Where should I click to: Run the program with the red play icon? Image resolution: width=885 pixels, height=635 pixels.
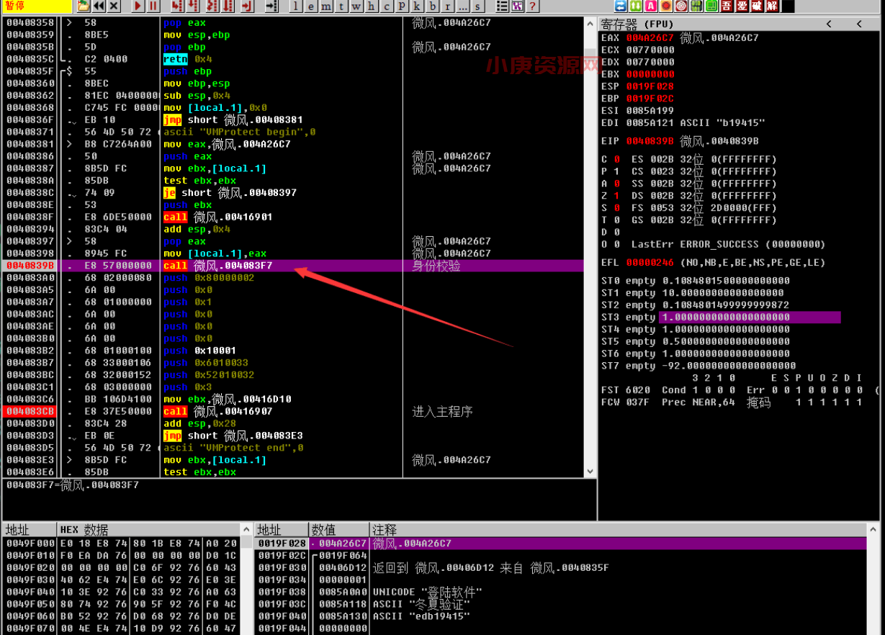click(x=138, y=6)
